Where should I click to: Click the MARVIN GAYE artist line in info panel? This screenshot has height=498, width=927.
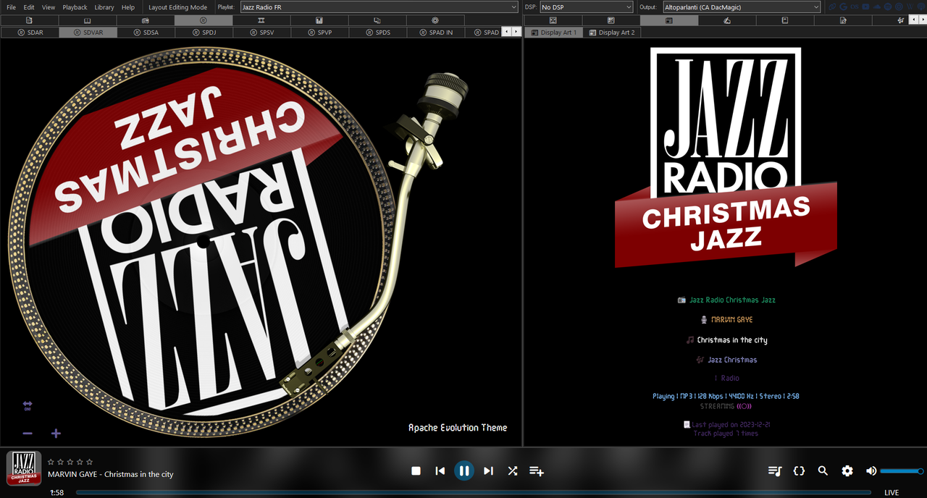point(731,319)
